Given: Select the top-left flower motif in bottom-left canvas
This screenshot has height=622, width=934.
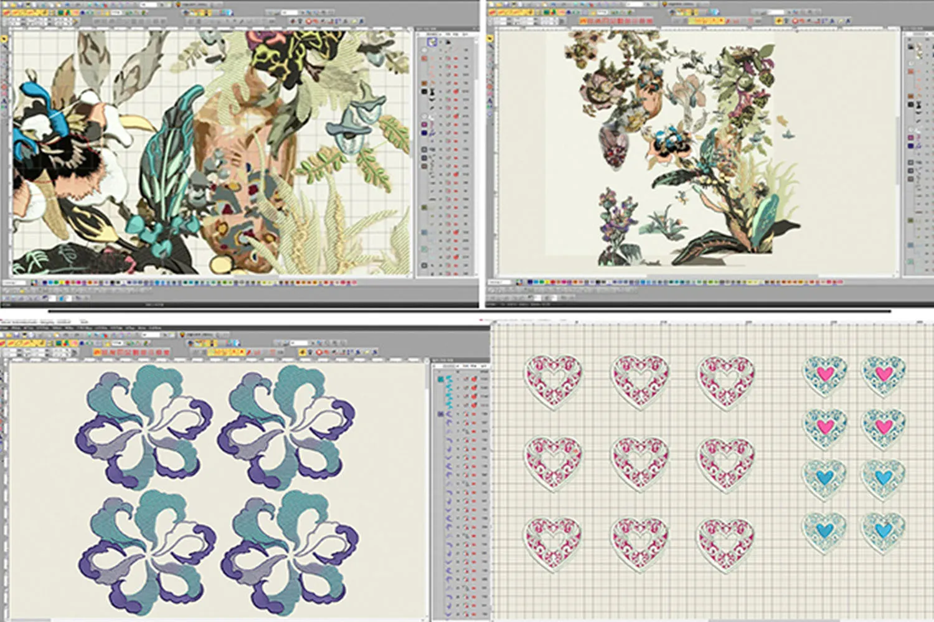Looking at the screenshot, I should coord(144,427).
